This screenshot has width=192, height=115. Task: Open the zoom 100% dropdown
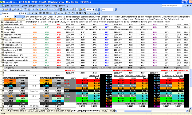(x=94, y=10)
